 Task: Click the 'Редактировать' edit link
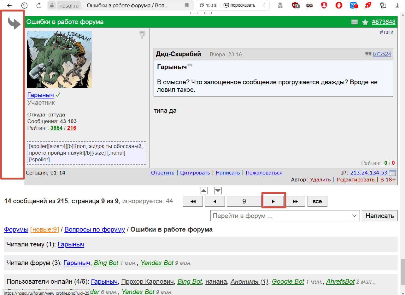[x=355, y=180]
